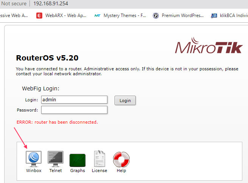Click the License text label
This screenshot has height=183, width=248.
(99, 171)
